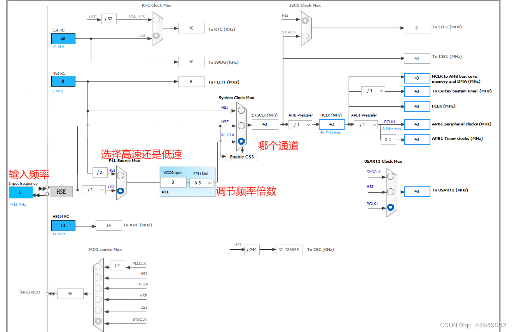512x332 pixels.
Task: Click the VCOInput value box
Action: 173,182
